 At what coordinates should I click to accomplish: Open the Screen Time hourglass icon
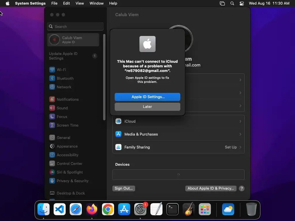pyautogui.click(x=52, y=125)
